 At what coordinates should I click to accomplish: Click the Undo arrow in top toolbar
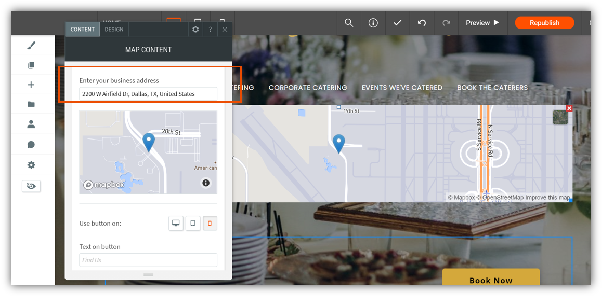point(422,23)
